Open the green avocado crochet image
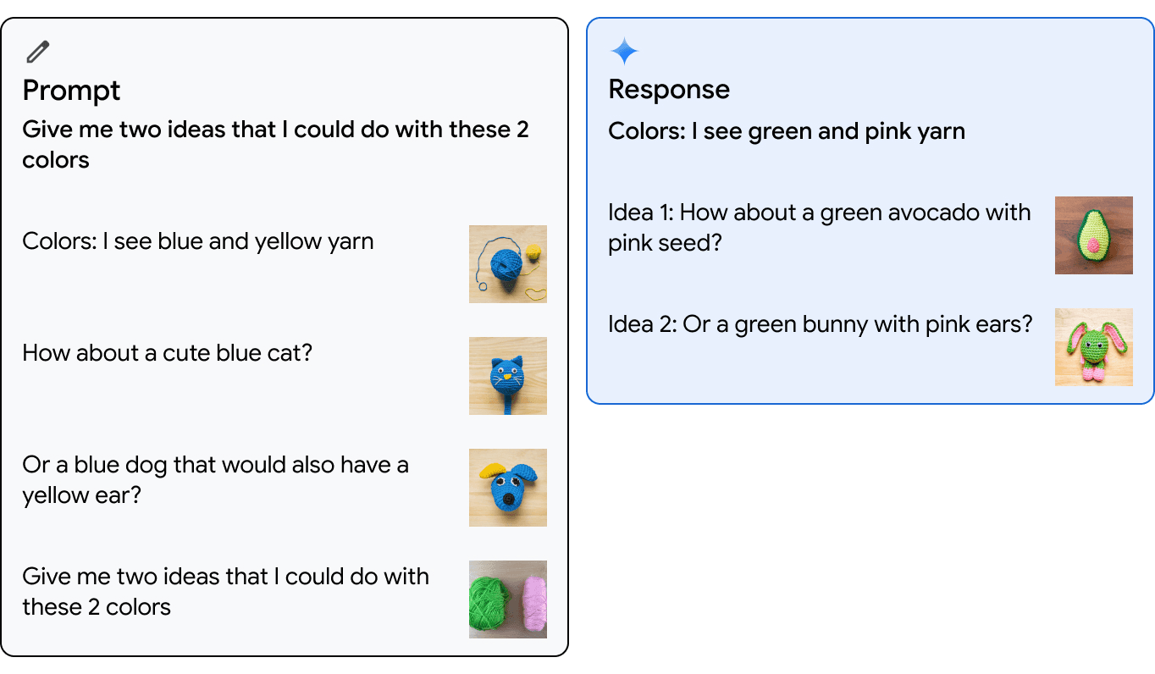 pos(1093,235)
